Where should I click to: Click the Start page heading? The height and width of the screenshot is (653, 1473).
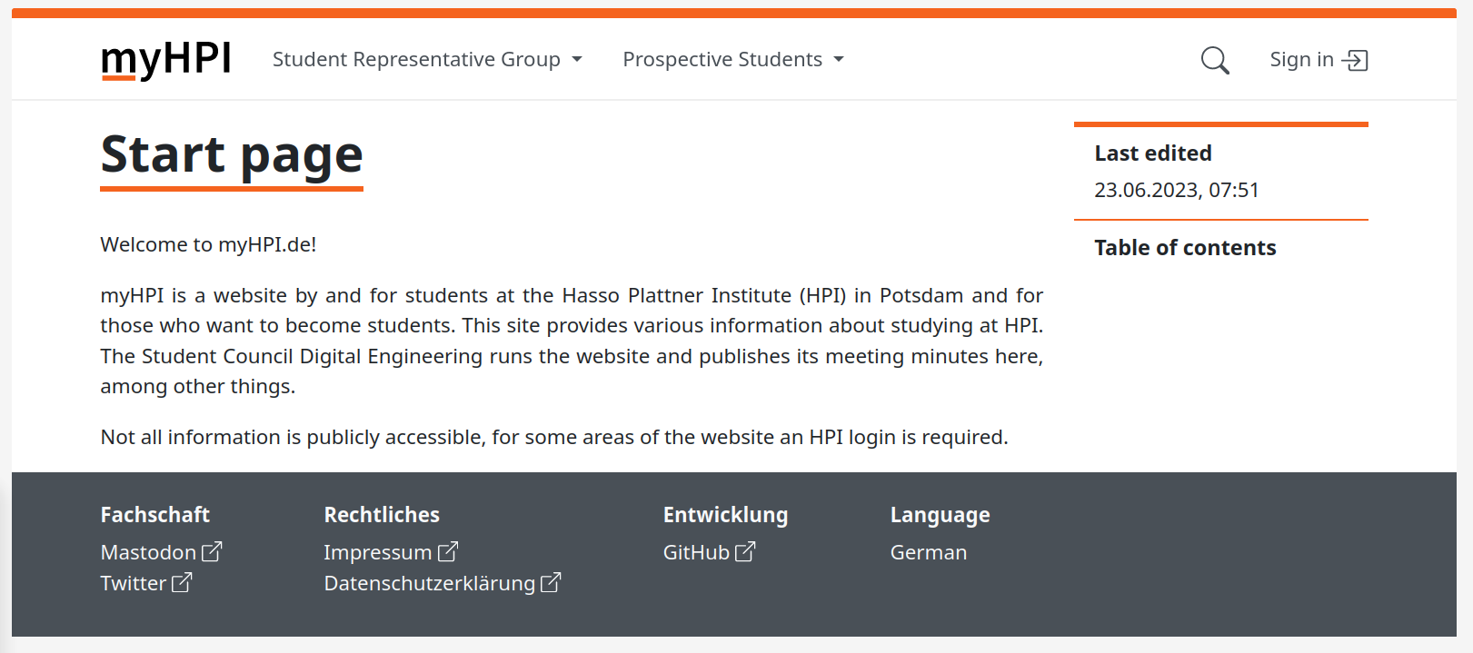[232, 154]
